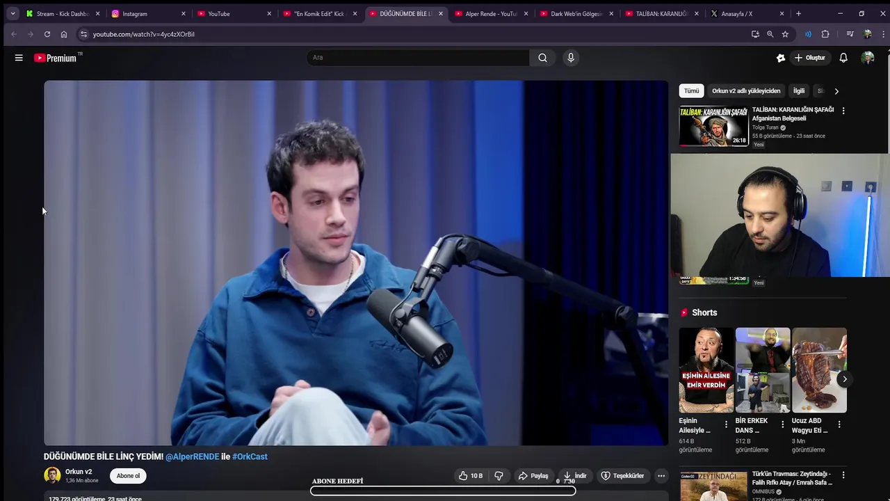Image resolution: width=890 pixels, height=501 pixels.
Task: Click the install/cast icon in address bar
Action: point(755,34)
